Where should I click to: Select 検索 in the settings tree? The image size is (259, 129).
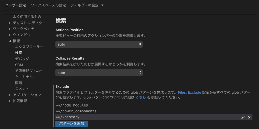click(x=19, y=53)
